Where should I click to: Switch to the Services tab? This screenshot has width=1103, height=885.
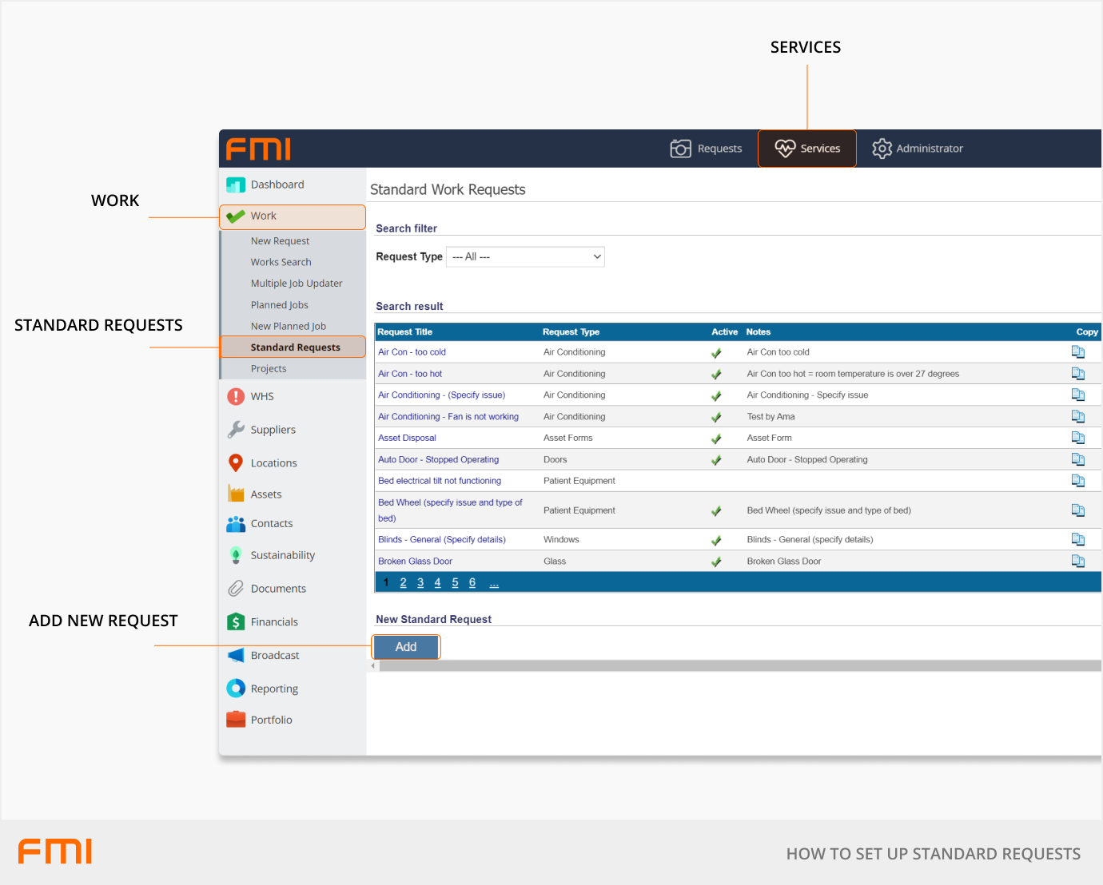(x=807, y=149)
